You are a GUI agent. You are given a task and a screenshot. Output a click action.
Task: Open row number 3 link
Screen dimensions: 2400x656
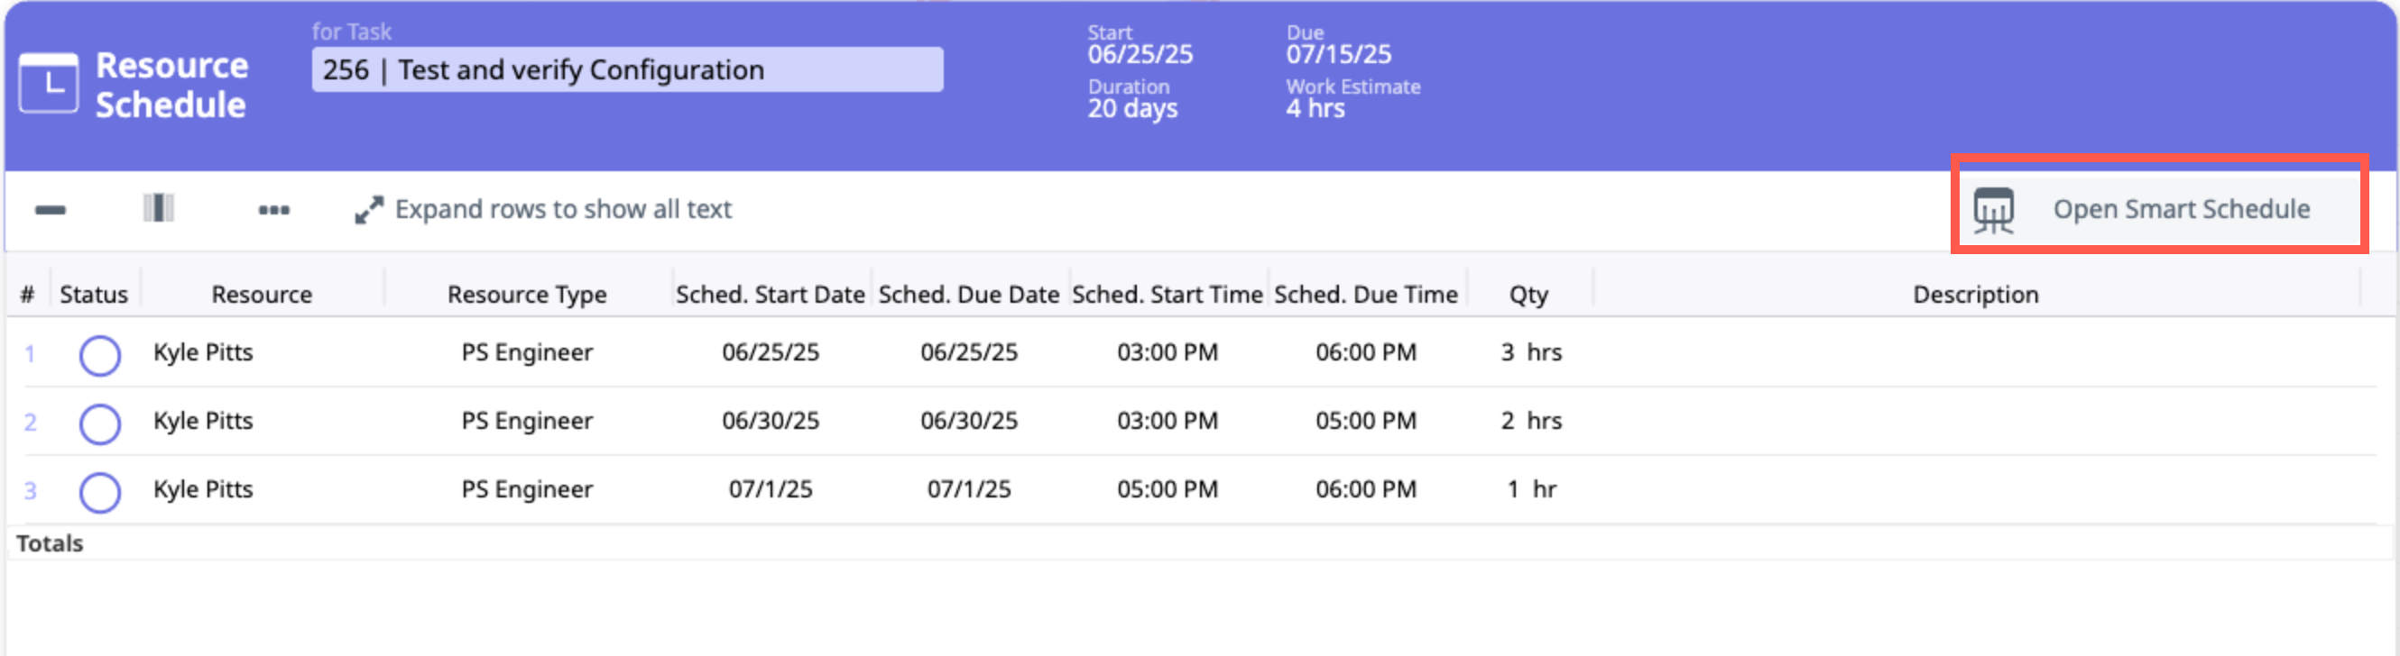pos(30,490)
